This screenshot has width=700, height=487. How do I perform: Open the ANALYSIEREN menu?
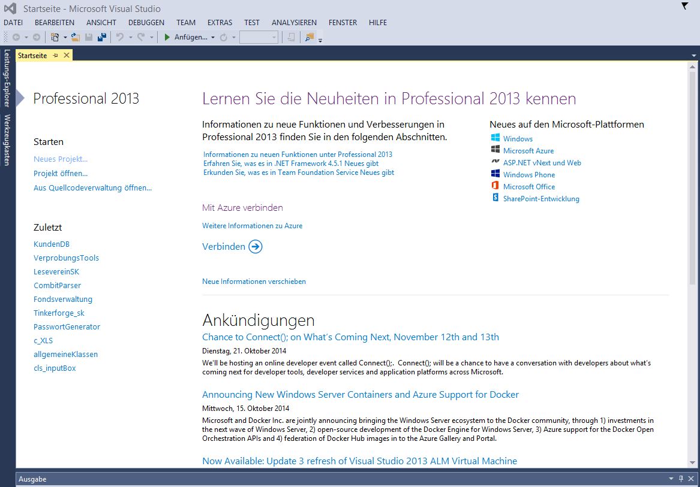coord(294,22)
